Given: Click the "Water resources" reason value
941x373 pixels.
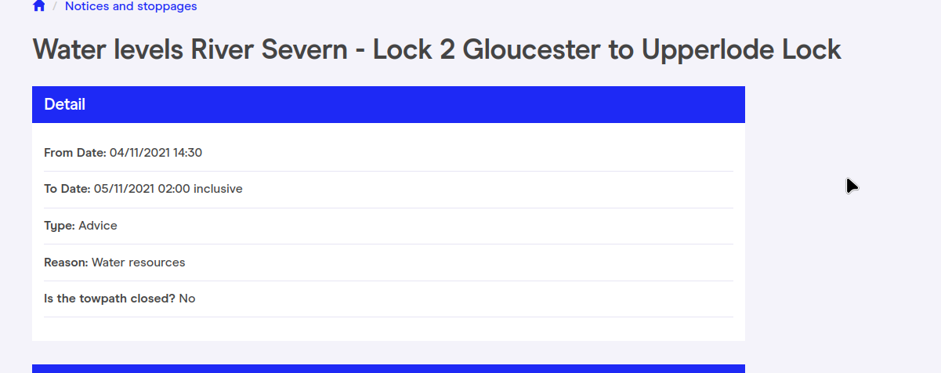Looking at the screenshot, I should point(139,263).
